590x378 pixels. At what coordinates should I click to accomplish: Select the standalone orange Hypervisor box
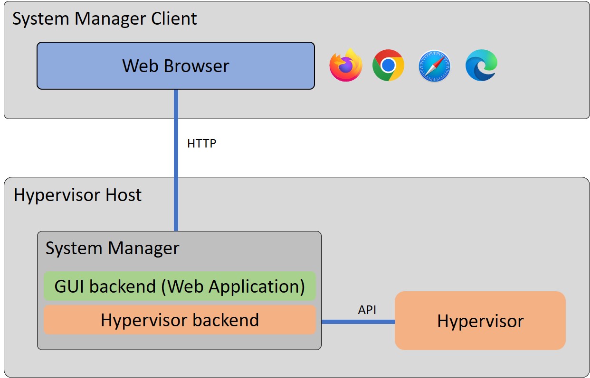click(x=480, y=321)
